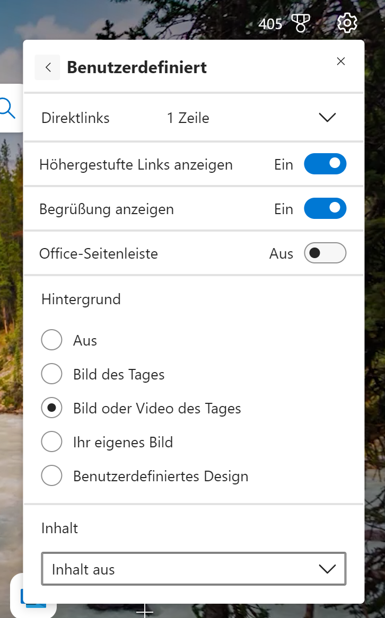Click the 1 Zeile value for Direktlinks
385x618 pixels.
[x=188, y=118]
